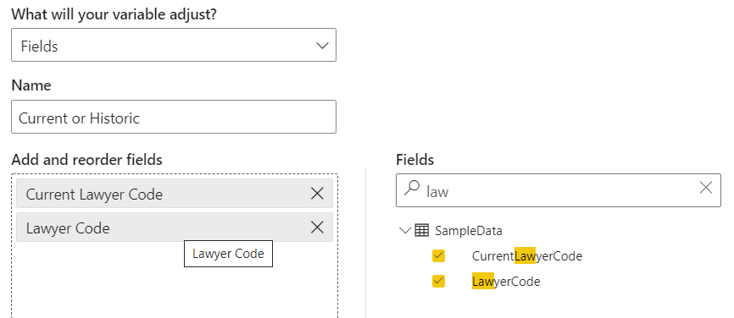Click inside the Fields search box
The image size is (734, 318).
[558, 190]
